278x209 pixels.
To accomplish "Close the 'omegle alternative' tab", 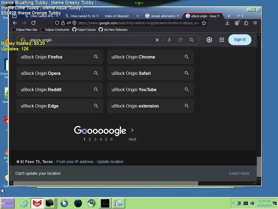I will pyautogui.click(x=178, y=16).
